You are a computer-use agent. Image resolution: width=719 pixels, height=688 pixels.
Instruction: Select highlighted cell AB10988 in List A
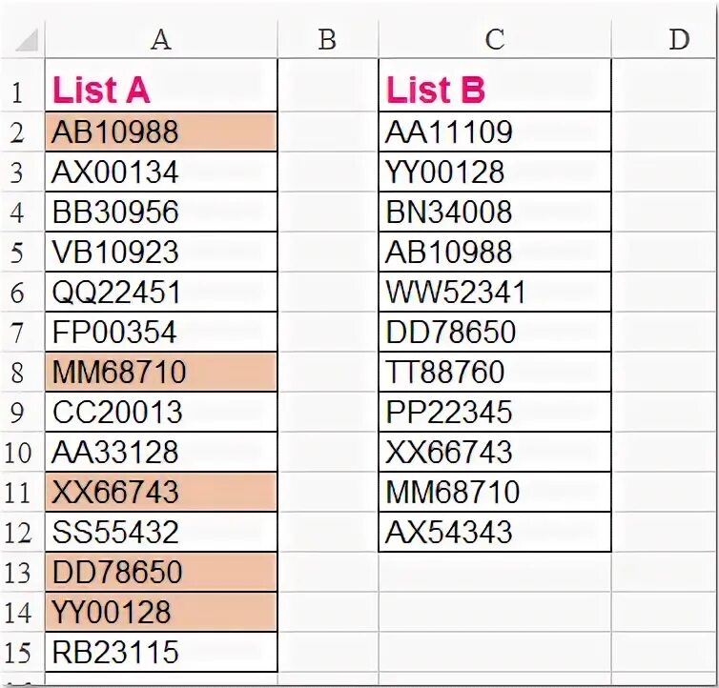click(161, 132)
